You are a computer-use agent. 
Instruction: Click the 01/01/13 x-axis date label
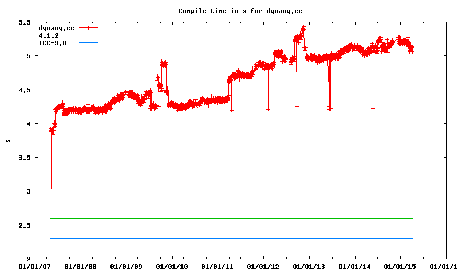click(x=309, y=266)
